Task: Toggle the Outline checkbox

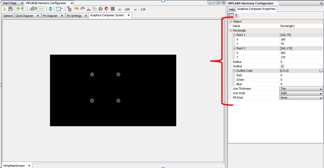Action: (x=282, y=66)
